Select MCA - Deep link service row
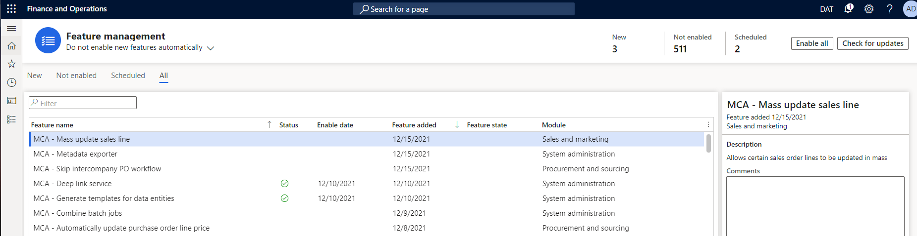 (367, 184)
